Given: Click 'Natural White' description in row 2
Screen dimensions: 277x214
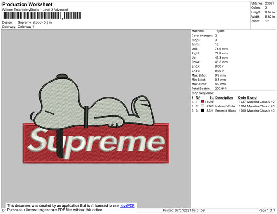Looking at the screenshot, I should click(x=225, y=106).
